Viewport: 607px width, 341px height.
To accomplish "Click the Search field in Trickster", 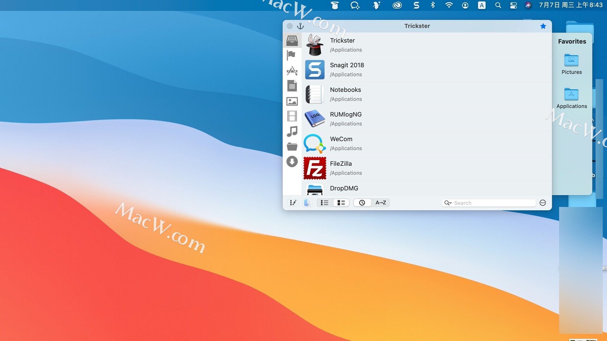I will [489, 203].
